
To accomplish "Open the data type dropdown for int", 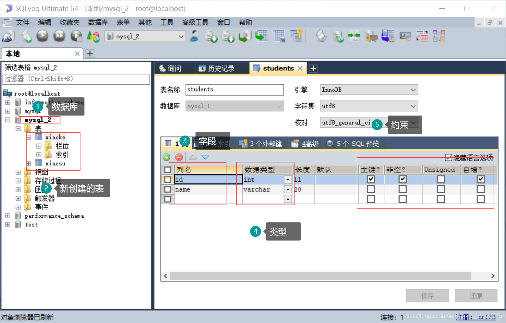I will click(288, 179).
